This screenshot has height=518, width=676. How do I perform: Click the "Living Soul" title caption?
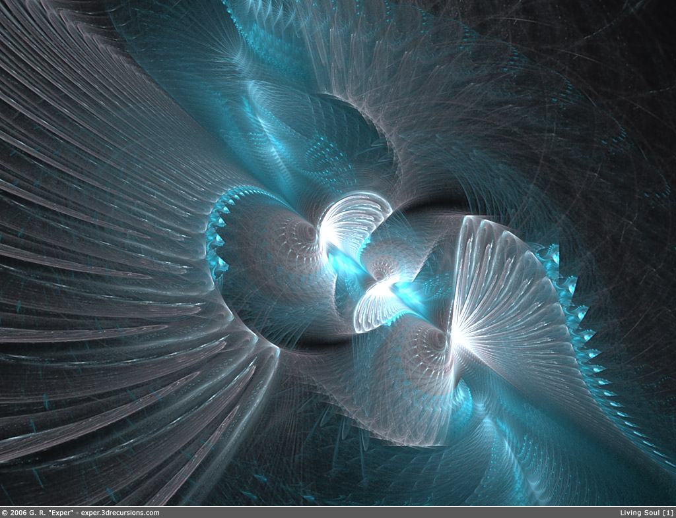tap(640, 513)
